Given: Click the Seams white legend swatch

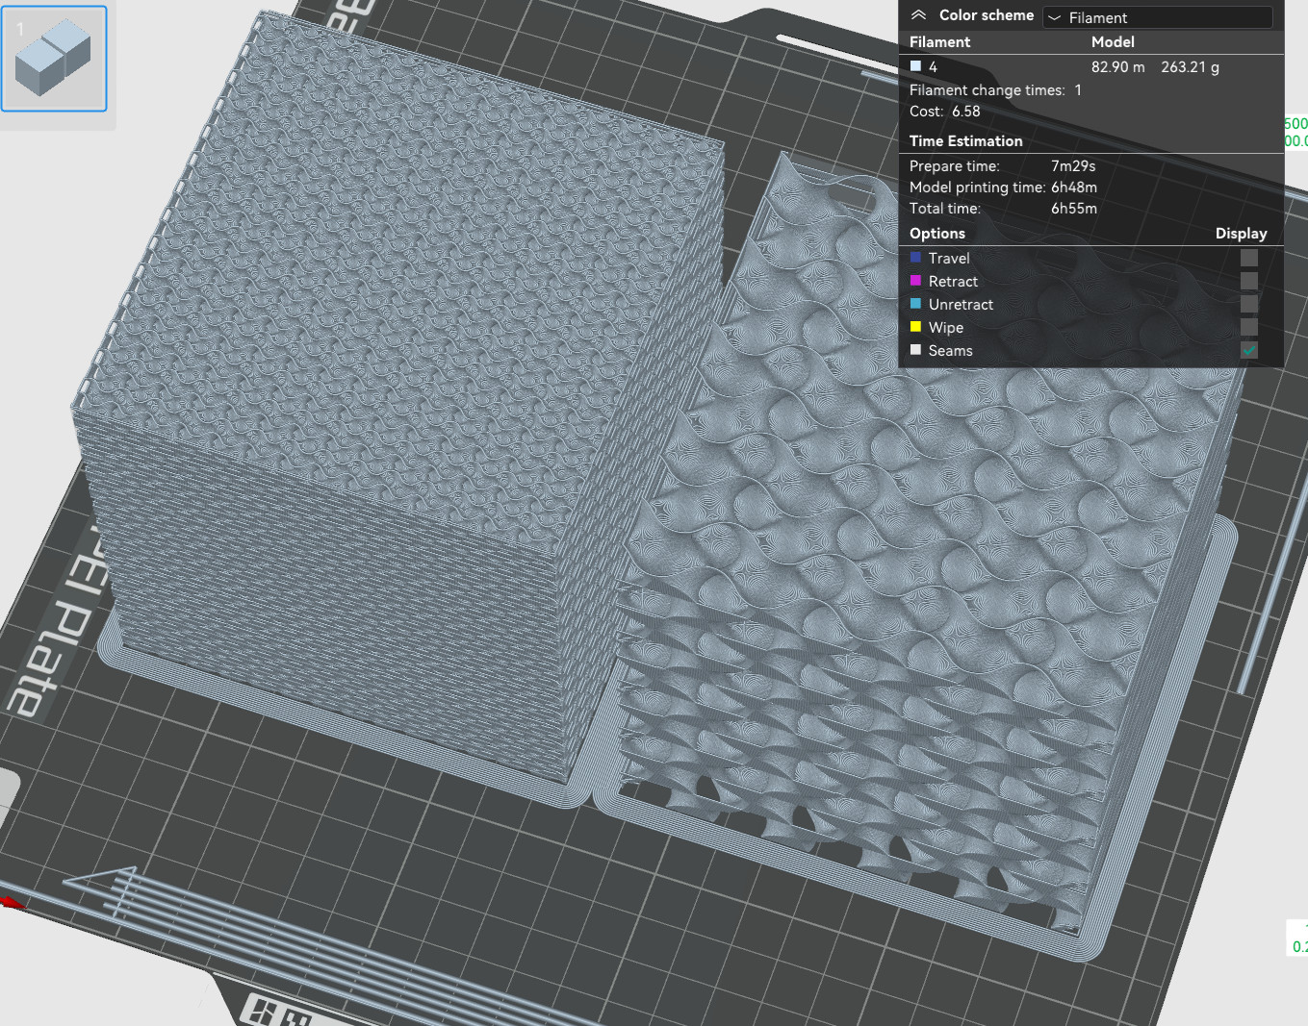Looking at the screenshot, I should [916, 350].
